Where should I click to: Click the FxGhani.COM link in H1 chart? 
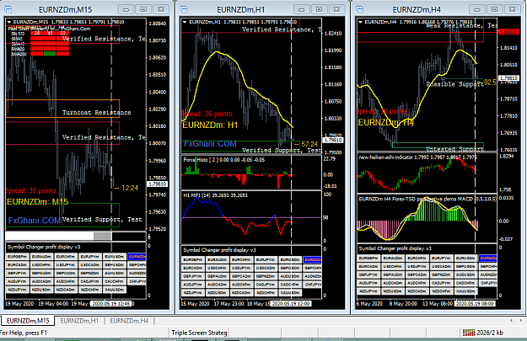210,144
